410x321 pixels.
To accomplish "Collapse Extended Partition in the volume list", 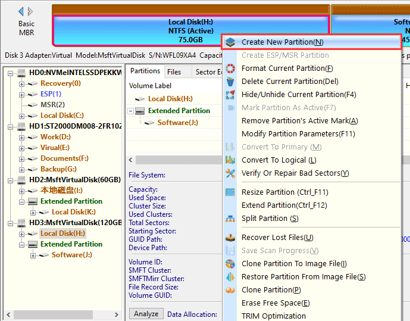I will pos(131,111).
